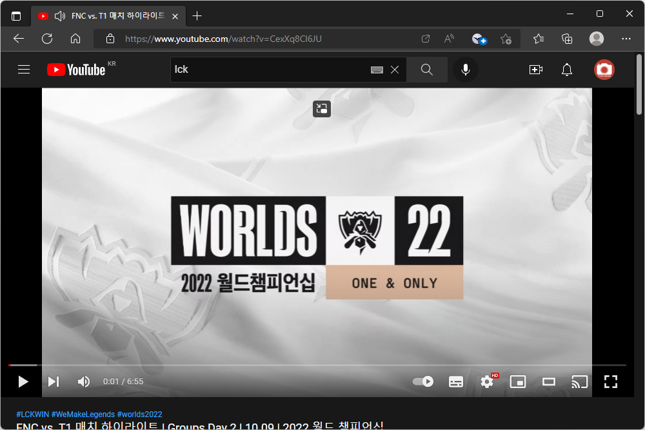Submit search with magnifier button
This screenshot has width=645, height=430.
click(427, 70)
